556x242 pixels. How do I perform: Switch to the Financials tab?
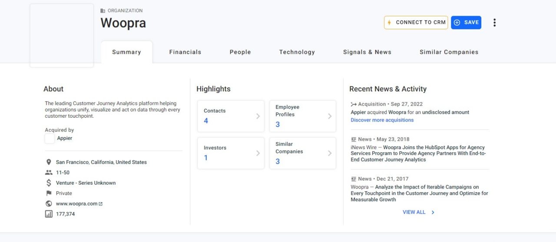[185, 52]
